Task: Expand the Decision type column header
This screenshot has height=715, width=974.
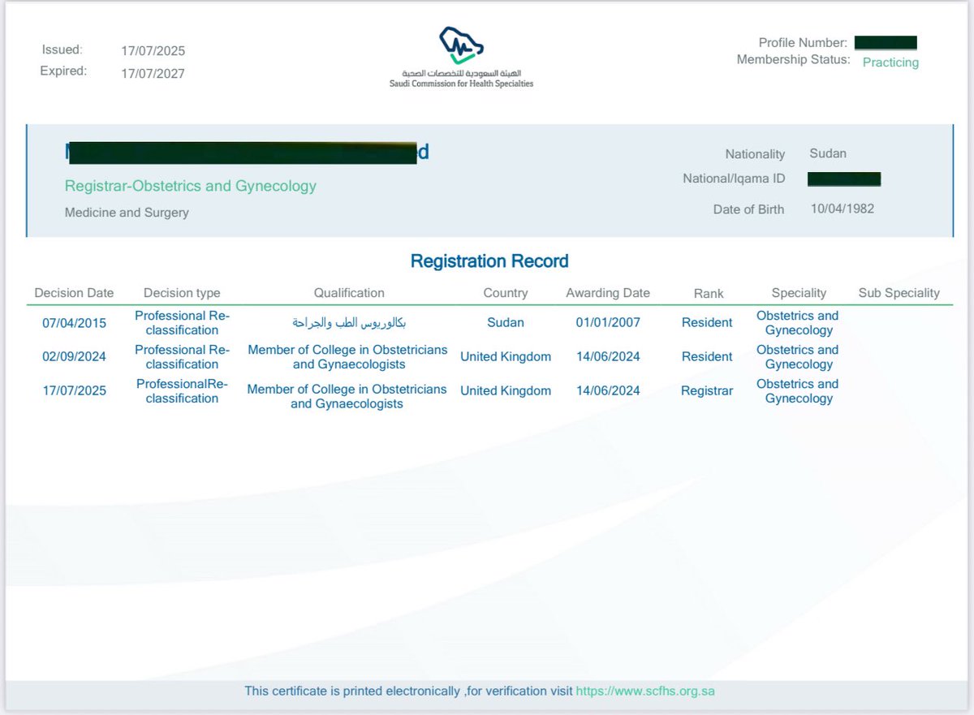Action: pos(182,293)
